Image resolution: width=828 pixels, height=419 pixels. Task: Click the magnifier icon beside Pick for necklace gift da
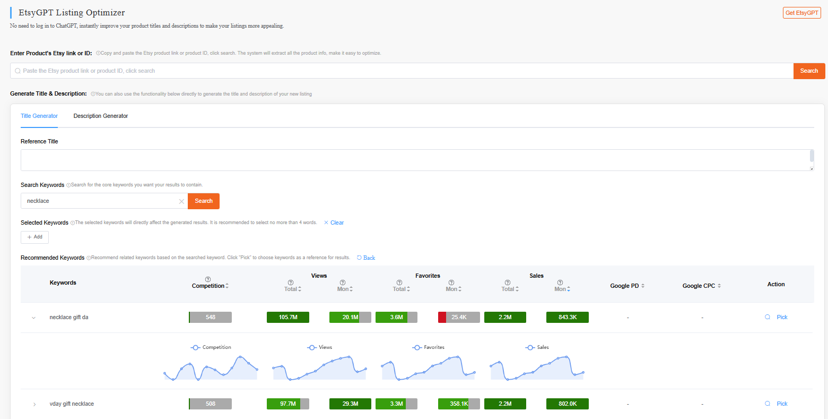(x=768, y=317)
